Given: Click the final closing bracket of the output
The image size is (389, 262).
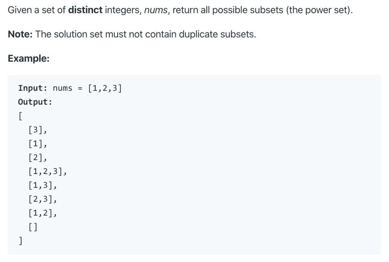Looking at the screenshot, I should pyautogui.click(x=20, y=240).
